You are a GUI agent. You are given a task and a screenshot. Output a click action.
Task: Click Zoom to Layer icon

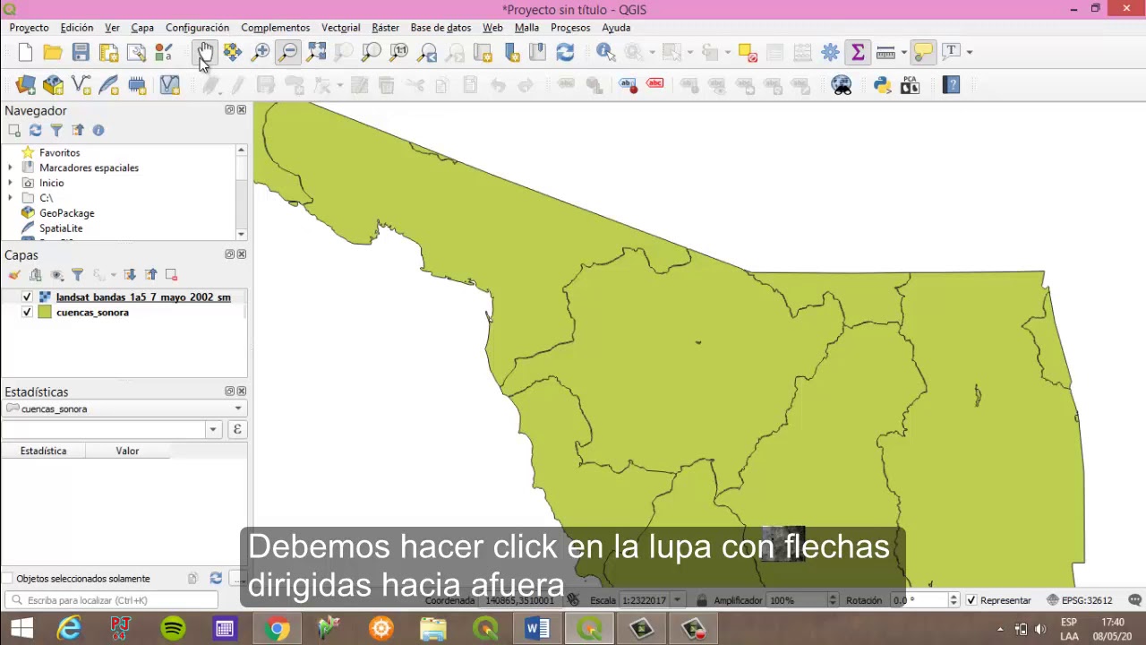click(372, 52)
